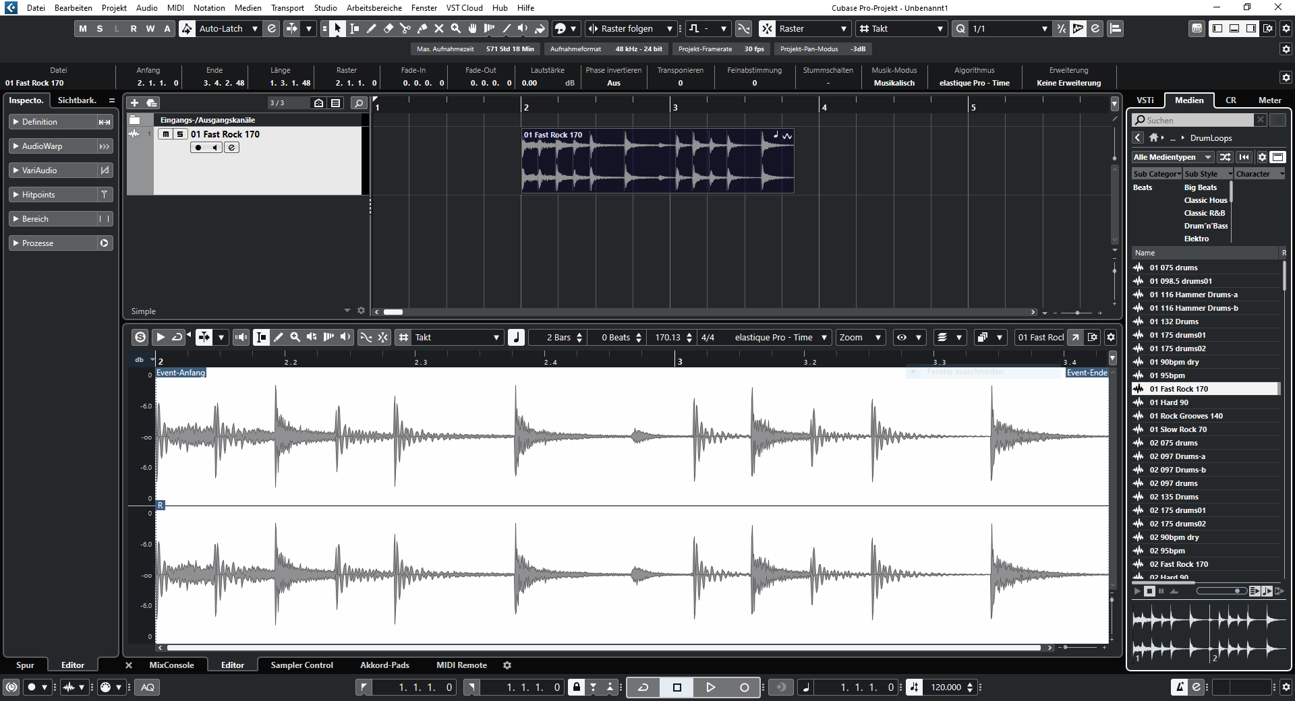This screenshot has height=701, width=1295.
Task: Toggle global Mute M state button
Action: click(82, 28)
